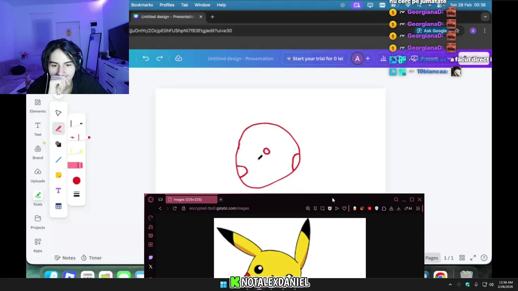Select the Shapes tool
Screen dimensions: 518x291
pos(58,144)
